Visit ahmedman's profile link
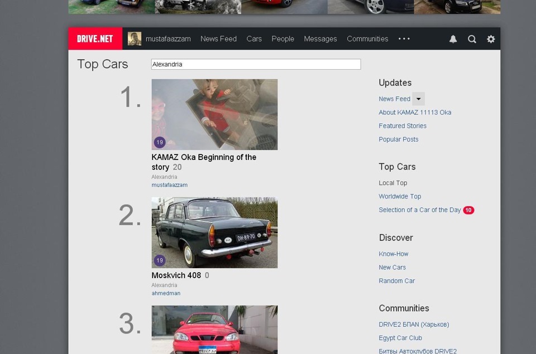Screen dimensions: 536x354 tap(166, 293)
